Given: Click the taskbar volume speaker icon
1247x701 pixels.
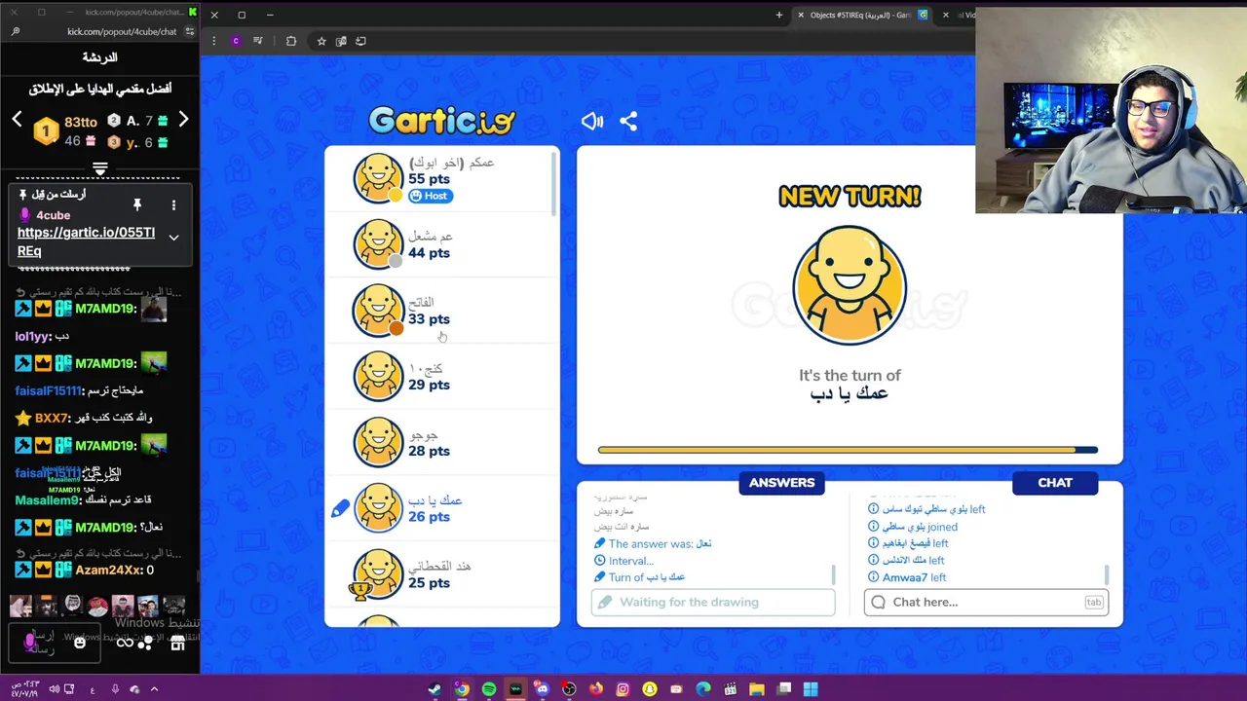Looking at the screenshot, I should coord(54,689).
